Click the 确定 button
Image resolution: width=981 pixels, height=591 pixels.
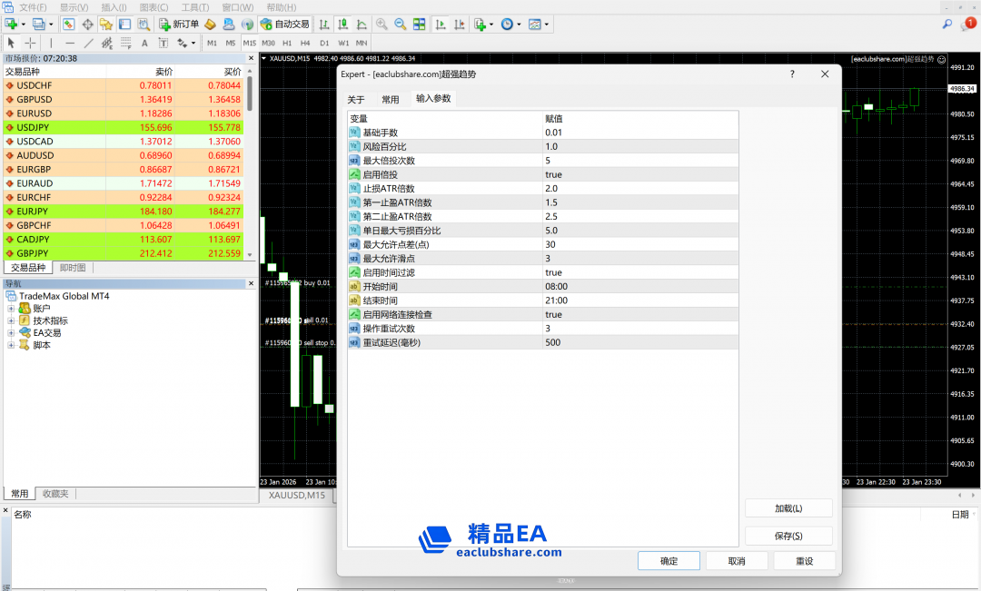coord(669,561)
